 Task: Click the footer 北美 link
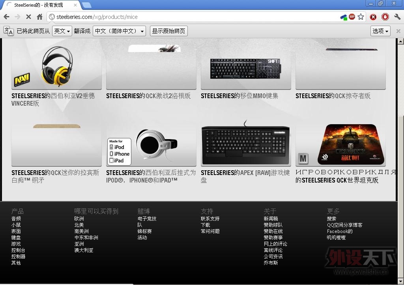[79, 225]
